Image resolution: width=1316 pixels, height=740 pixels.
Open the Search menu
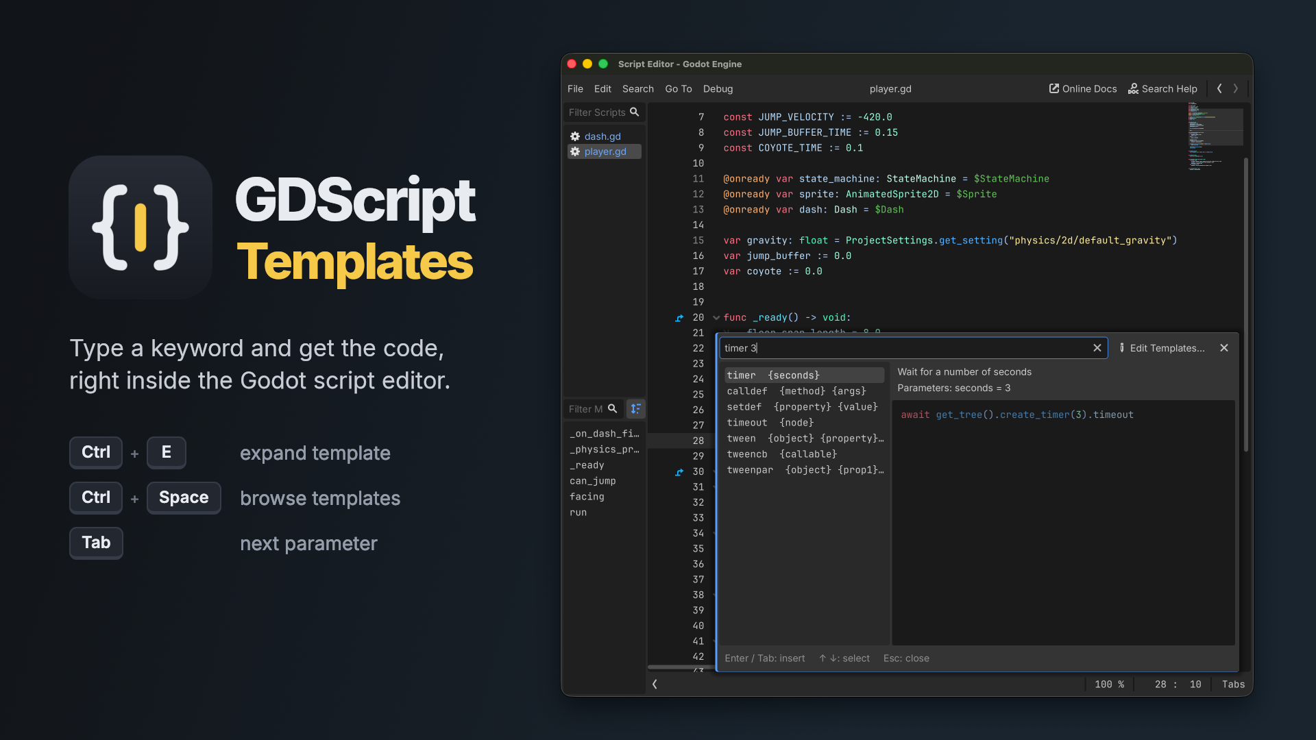[x=637, y=89]
